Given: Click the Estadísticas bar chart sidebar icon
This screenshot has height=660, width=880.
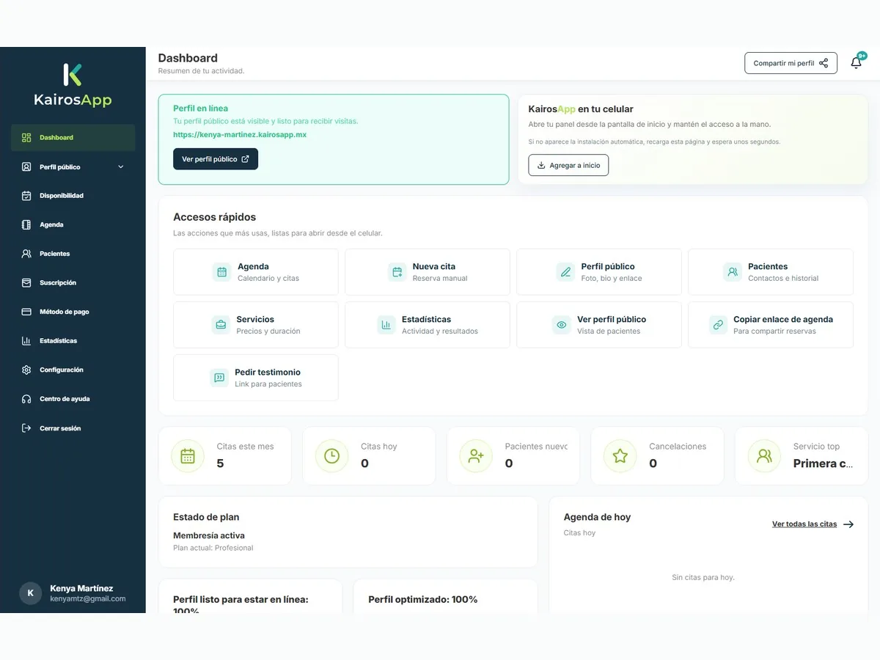Looking at the screenshot, I should click(26, 341).
